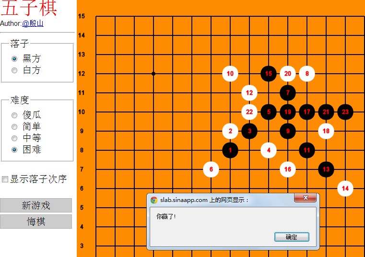
Task: Click black stone numbered 13
Action: (326, 169)
